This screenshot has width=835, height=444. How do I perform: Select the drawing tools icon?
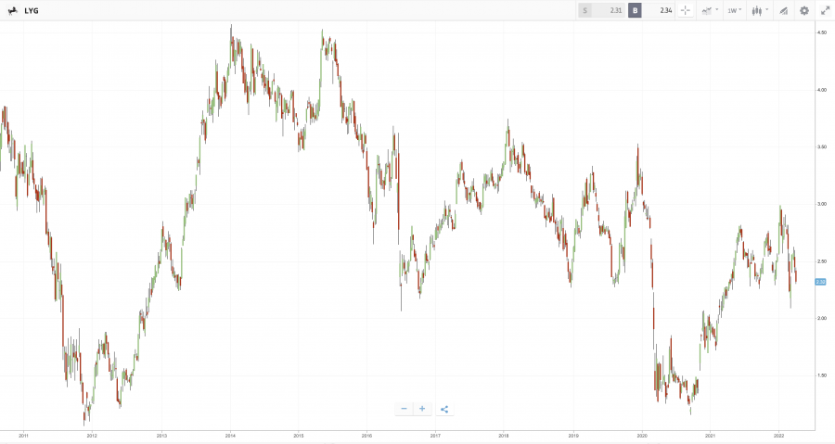coord(783,10)
